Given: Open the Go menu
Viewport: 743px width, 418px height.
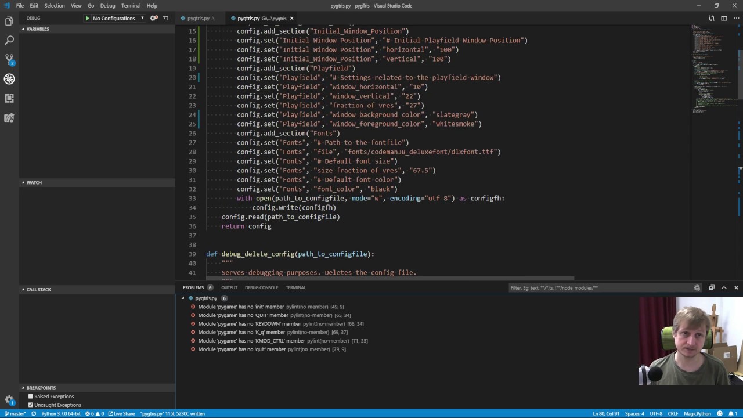Looking at the screenshot, I should (91, 5).
